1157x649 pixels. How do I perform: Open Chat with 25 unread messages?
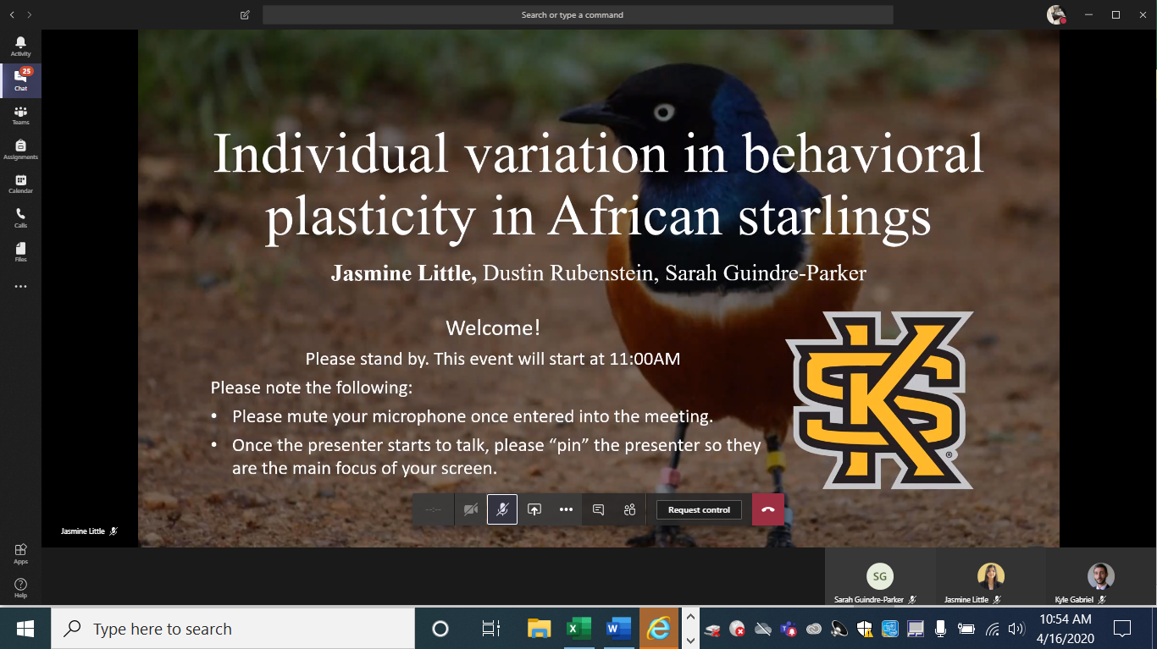point(20,80)
